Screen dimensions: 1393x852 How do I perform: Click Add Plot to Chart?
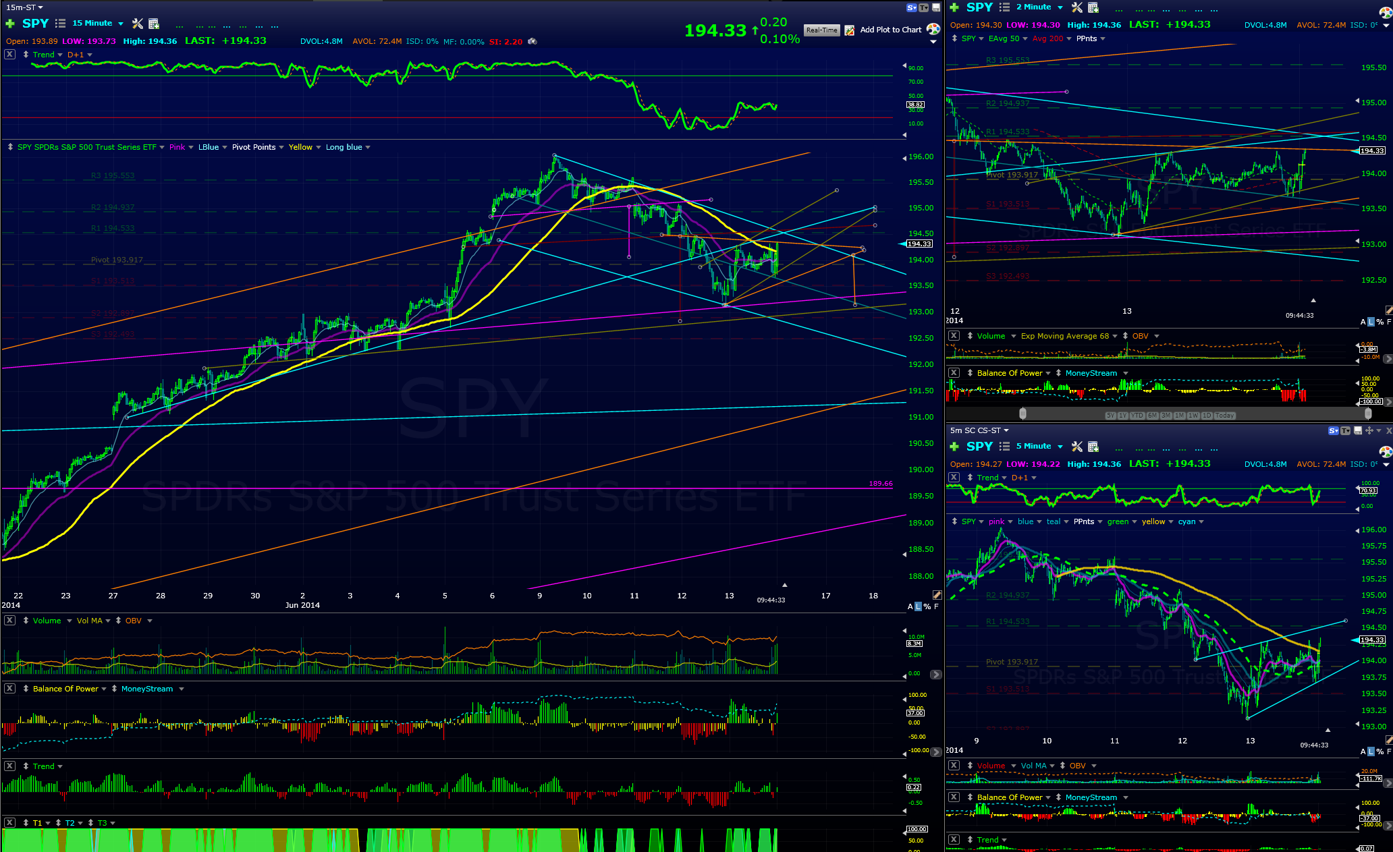890,30
